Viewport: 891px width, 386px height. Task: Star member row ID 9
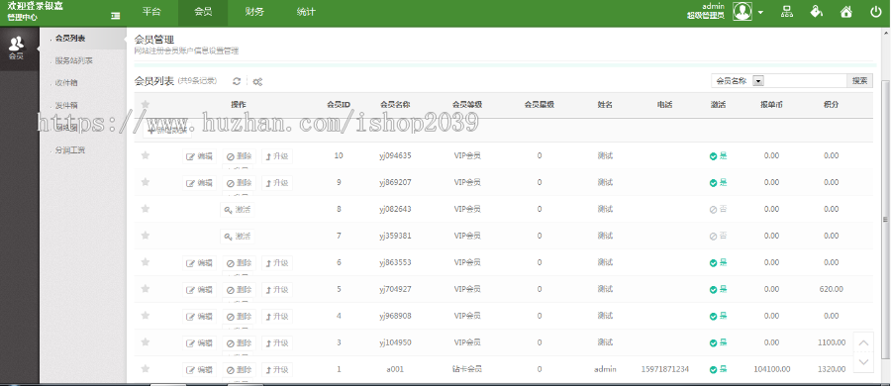146,182
